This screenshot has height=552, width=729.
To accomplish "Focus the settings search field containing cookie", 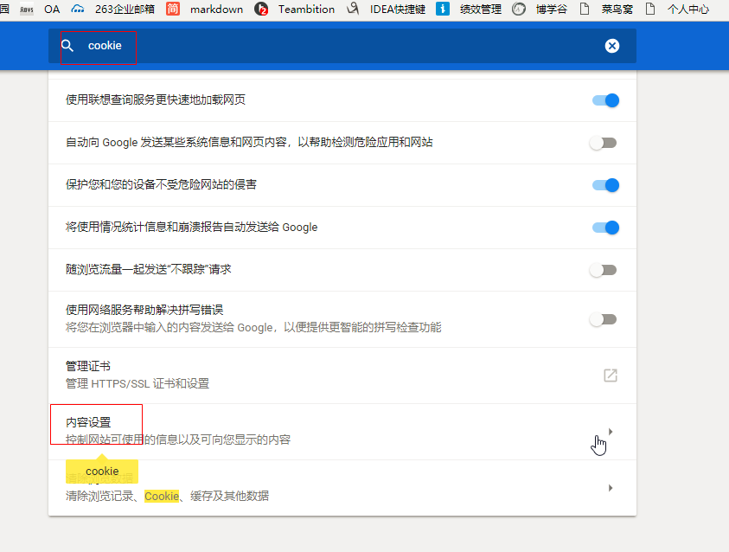I will (342, 46).
